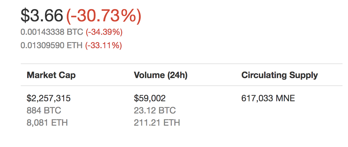Viewport: 348px width, 147px height.
Task: Click the $2,257,315 market cap value
Action: tap(49, 98)
